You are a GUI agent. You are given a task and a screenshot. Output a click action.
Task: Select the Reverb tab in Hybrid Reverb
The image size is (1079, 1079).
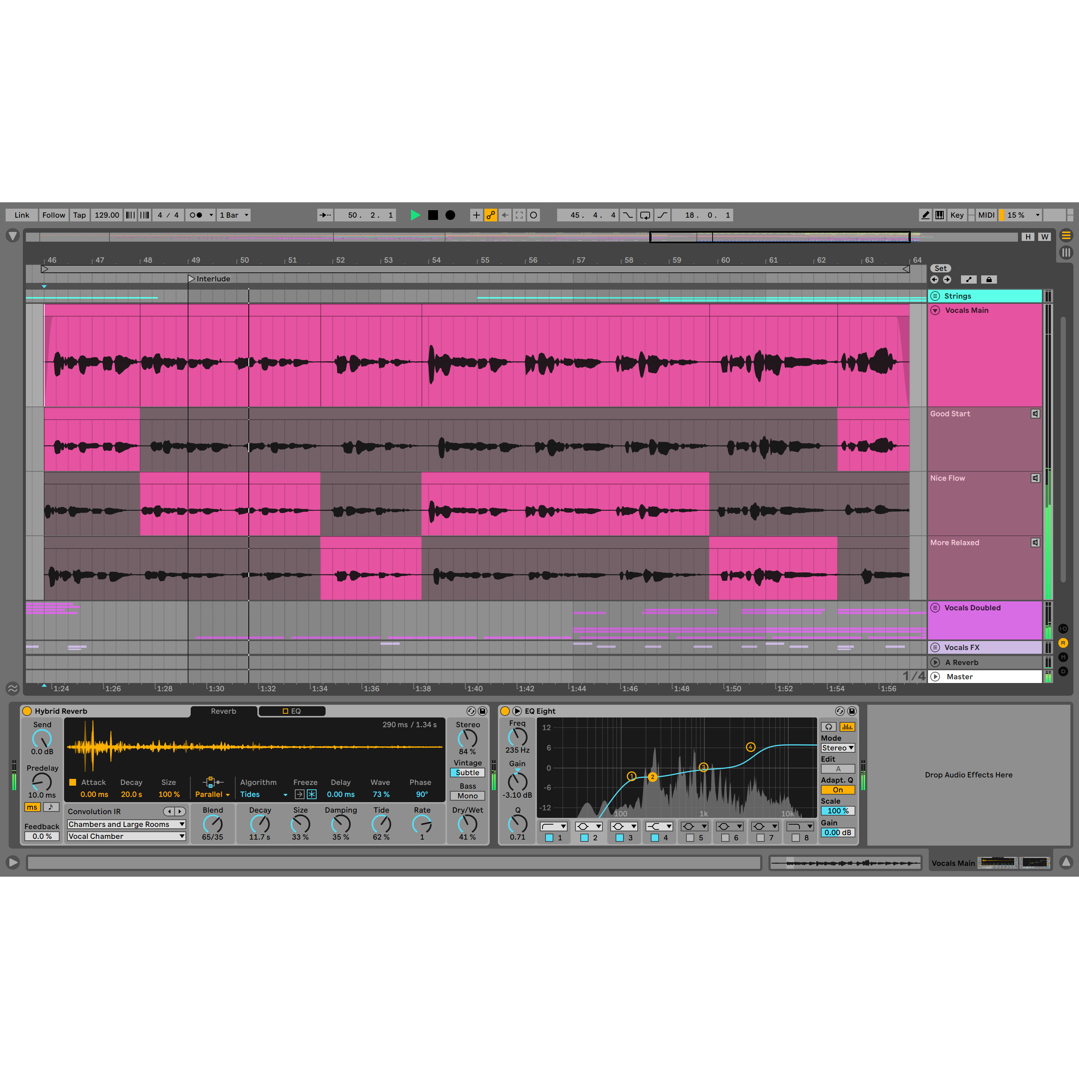pyautogui.click(x=223, y=711)
